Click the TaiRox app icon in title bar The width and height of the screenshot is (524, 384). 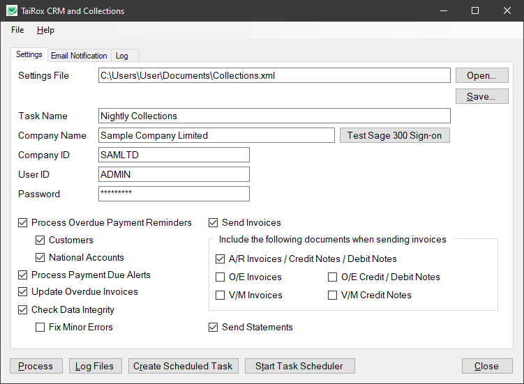[x=11, y=11]
